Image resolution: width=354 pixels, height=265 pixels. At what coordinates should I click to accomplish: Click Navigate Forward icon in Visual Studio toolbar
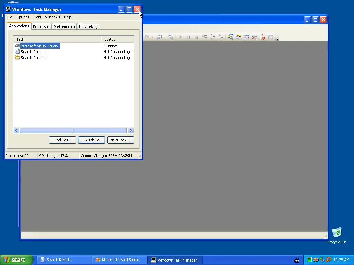tap(171, 37)
